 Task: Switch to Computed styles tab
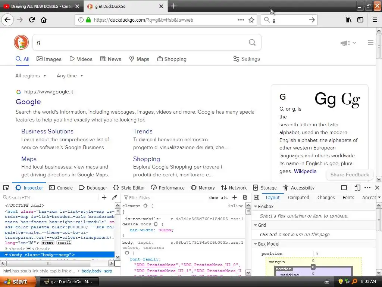(298, 197)
